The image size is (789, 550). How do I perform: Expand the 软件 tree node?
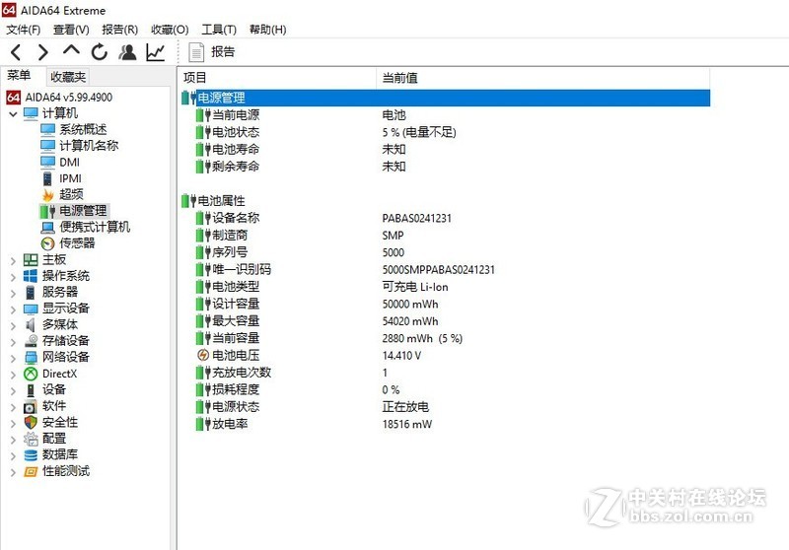pos(13,407)
